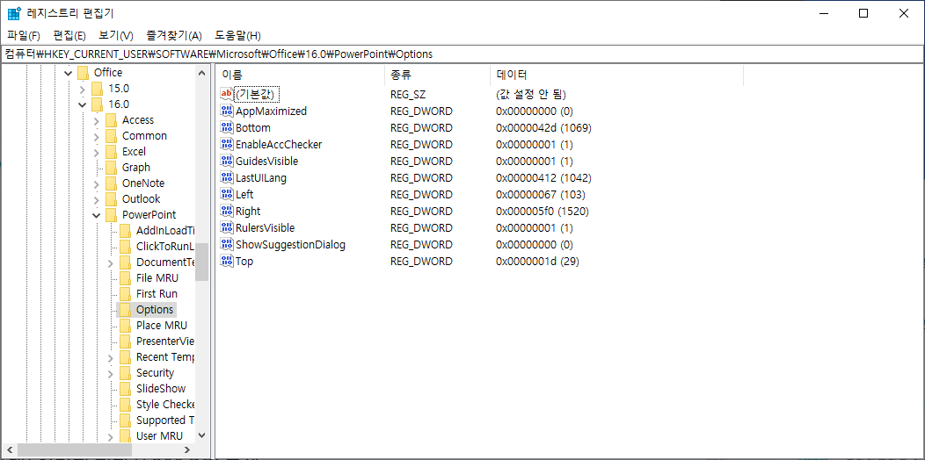Expand the 15.0 key

(82, 89)
